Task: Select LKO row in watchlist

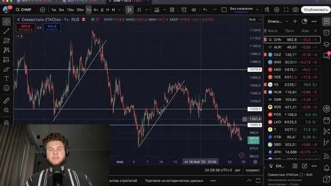Action: [x=292, y=122]
